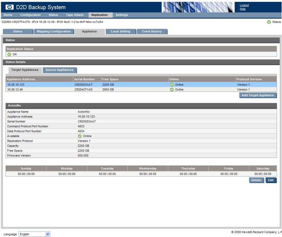Click Online icon in 16.26.10.123 row
This screenshot has width=282, height=237.
click(172, 85)
